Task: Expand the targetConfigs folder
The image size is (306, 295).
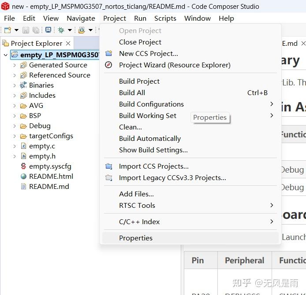Action: tap(15, 136)
